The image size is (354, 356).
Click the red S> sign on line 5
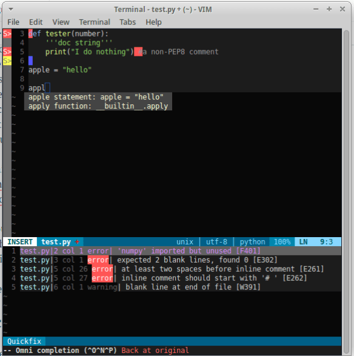[7, 52]
